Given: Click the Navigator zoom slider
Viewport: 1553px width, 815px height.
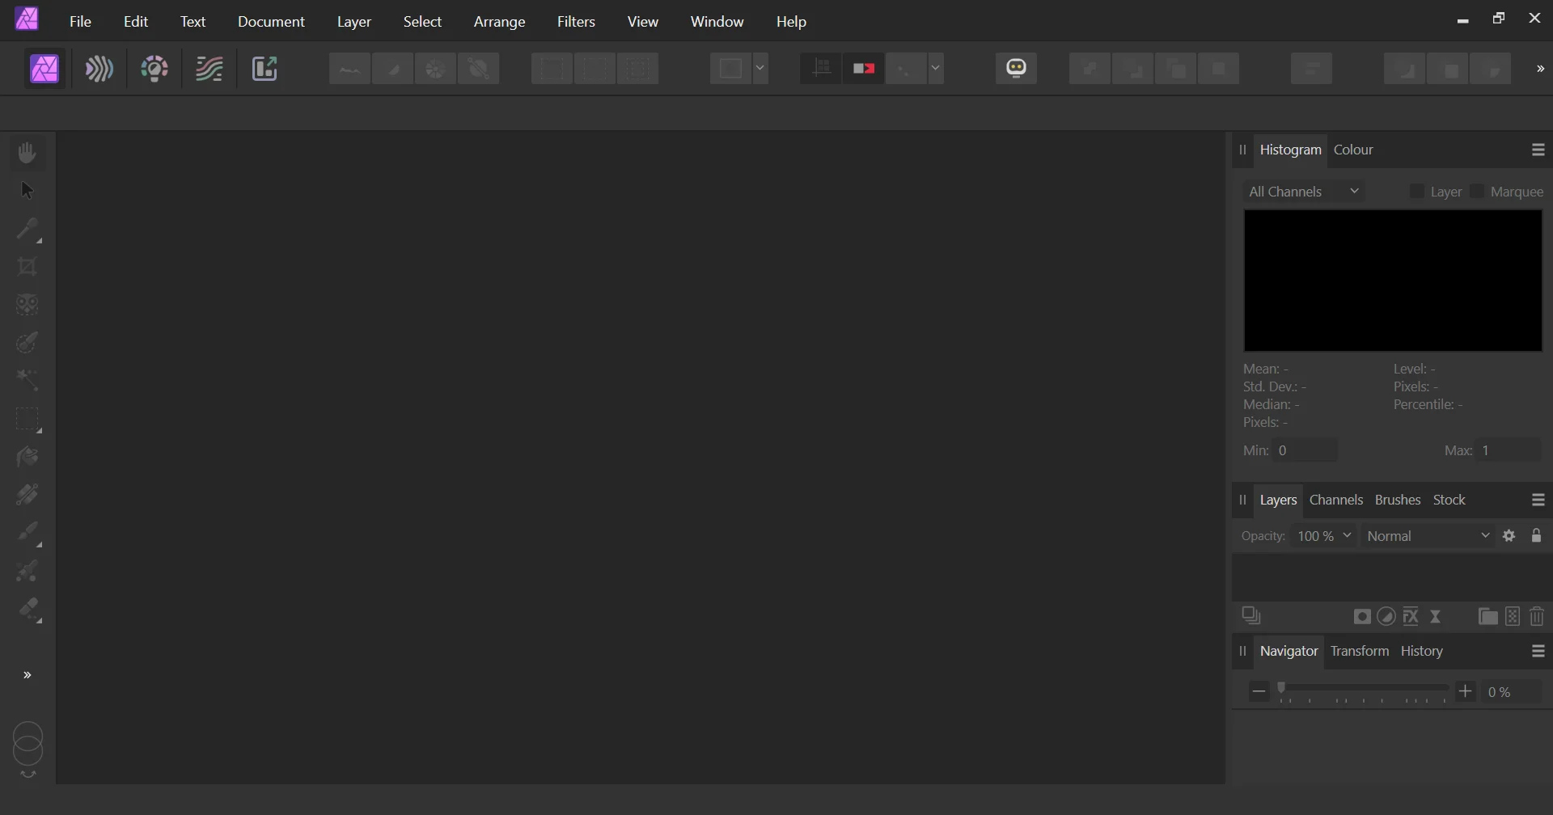Looking at the screenshot, I should click(1363, 693).
